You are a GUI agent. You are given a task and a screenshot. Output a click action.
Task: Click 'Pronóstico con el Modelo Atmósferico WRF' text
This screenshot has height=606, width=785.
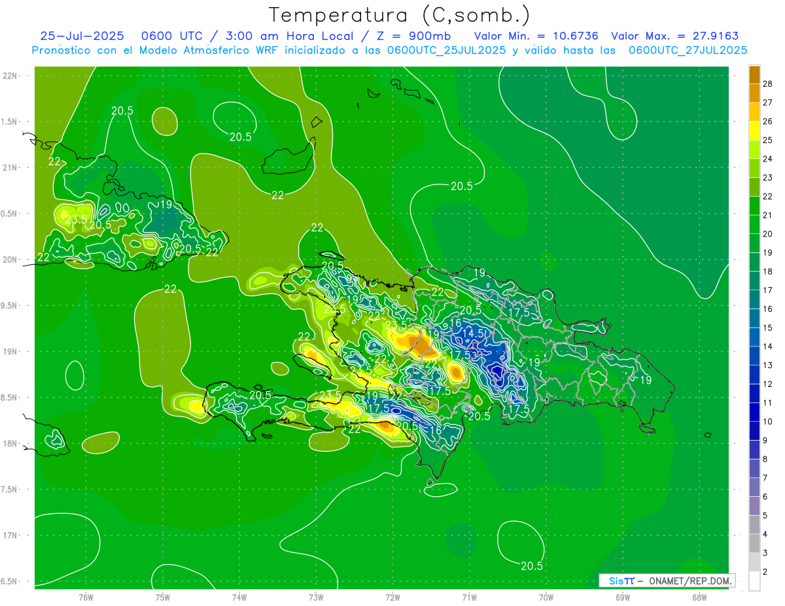(x=156, y=50)
